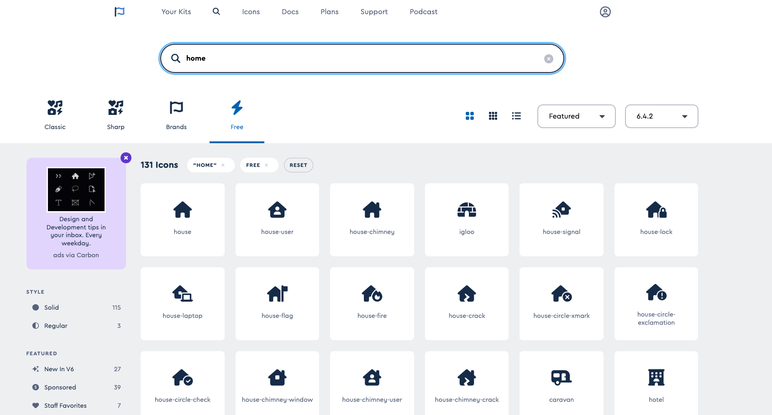Open the Featured sort dropdown
Screen dimensions: 772x415
point(577,116)
